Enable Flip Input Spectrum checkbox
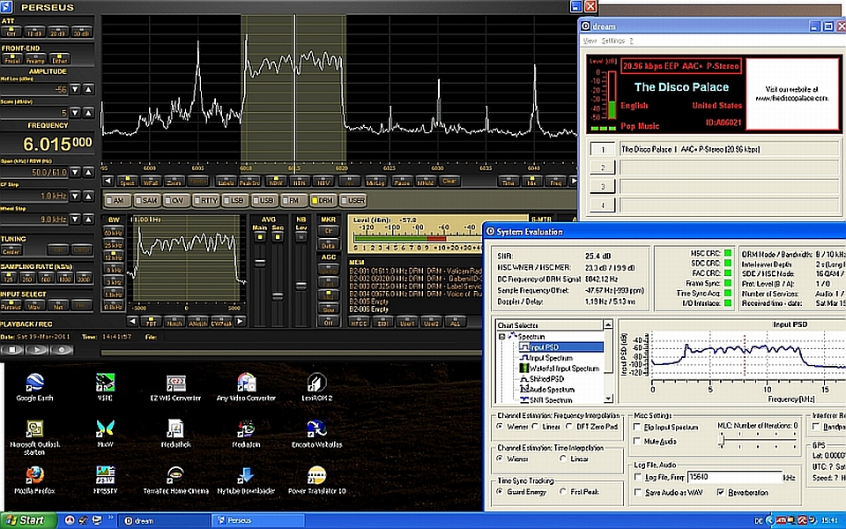 pos(638,427)
